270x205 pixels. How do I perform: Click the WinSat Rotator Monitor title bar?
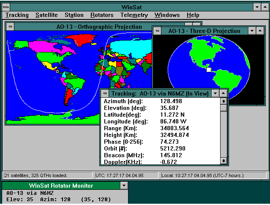[x=61, y=186]
